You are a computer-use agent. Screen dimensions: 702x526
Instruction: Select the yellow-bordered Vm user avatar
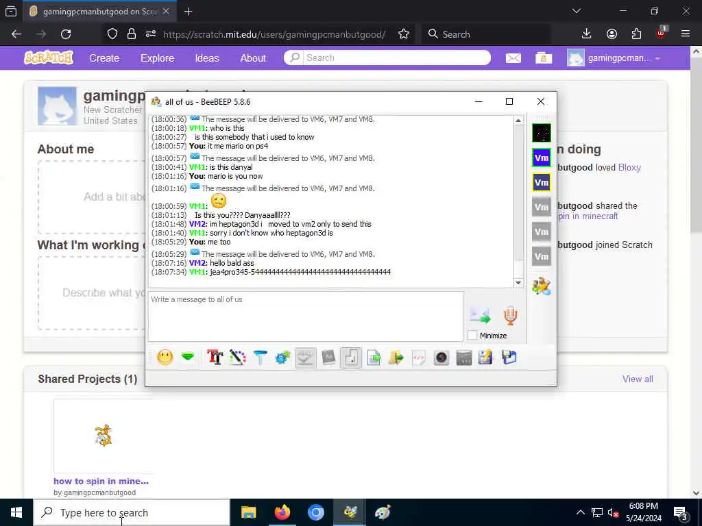point(542,182)
